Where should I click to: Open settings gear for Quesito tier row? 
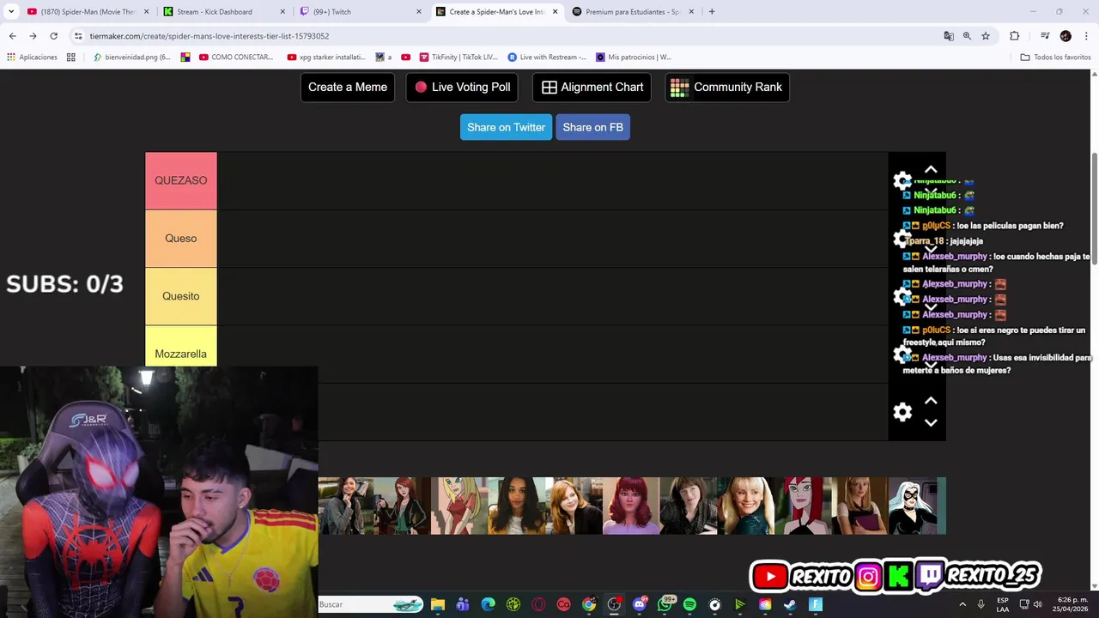coord(902,296)
